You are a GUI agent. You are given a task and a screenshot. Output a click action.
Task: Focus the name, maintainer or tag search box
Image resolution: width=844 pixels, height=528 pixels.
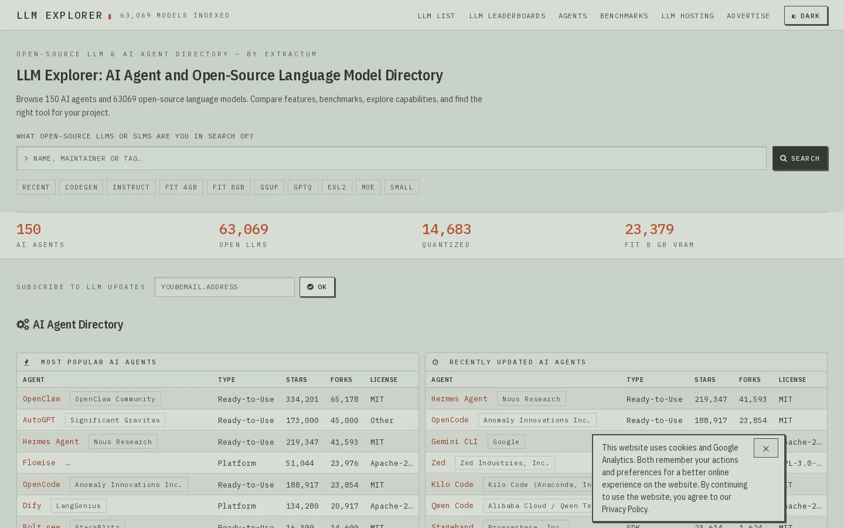[392, 158]
